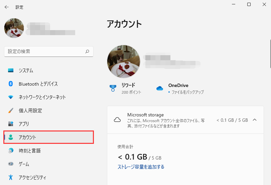This screenshot has width=271, height=185.
Task: Select アプリ in sidebar
Action: click(x=48, y=123)
